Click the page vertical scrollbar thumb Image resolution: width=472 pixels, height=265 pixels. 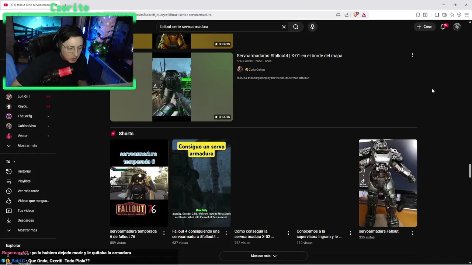[x=470, y=170]
